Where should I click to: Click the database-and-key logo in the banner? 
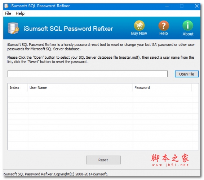(x=13, y=28)
